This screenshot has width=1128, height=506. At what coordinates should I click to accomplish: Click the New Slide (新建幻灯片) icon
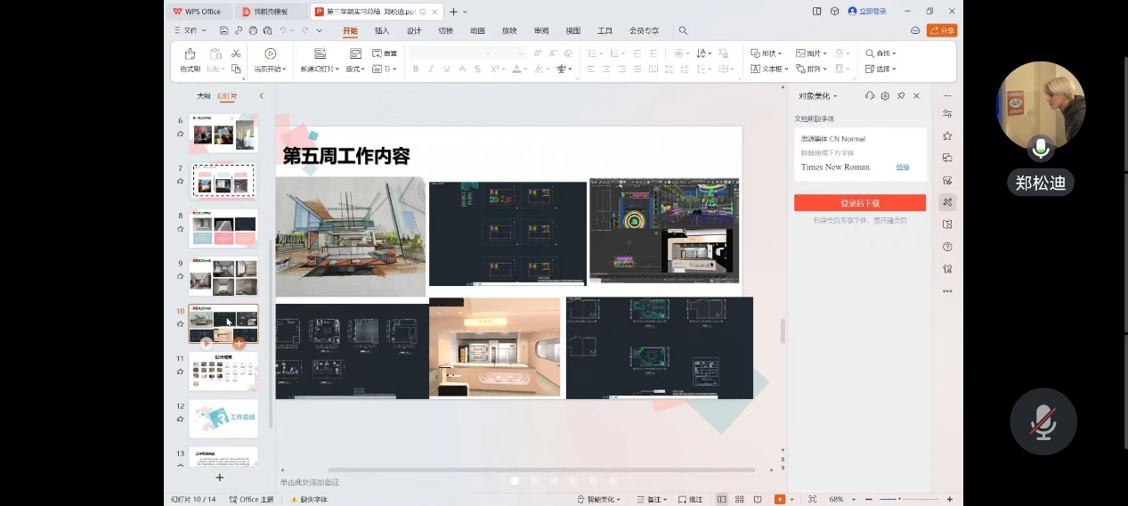tap(320, 54)
